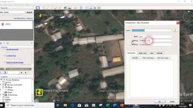
Task: Toggle the Le Mont Fuji place checkbox
Action: (5, 55)
